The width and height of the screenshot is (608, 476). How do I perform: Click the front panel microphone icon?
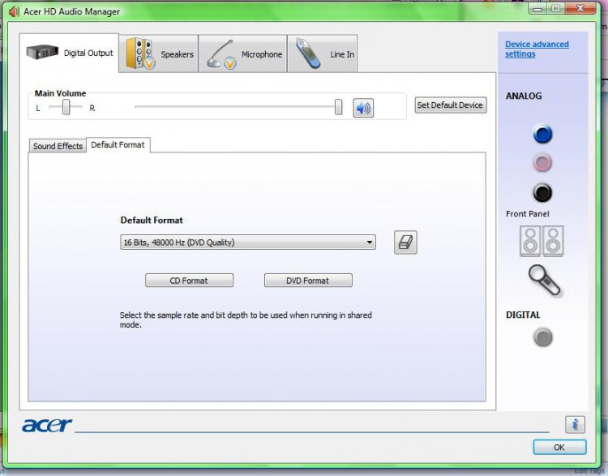[544, 281]
